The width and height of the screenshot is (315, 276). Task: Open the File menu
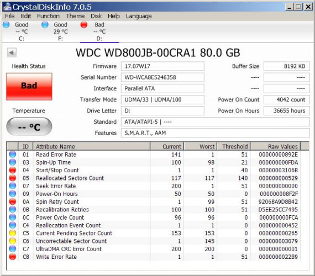(9, 16)
